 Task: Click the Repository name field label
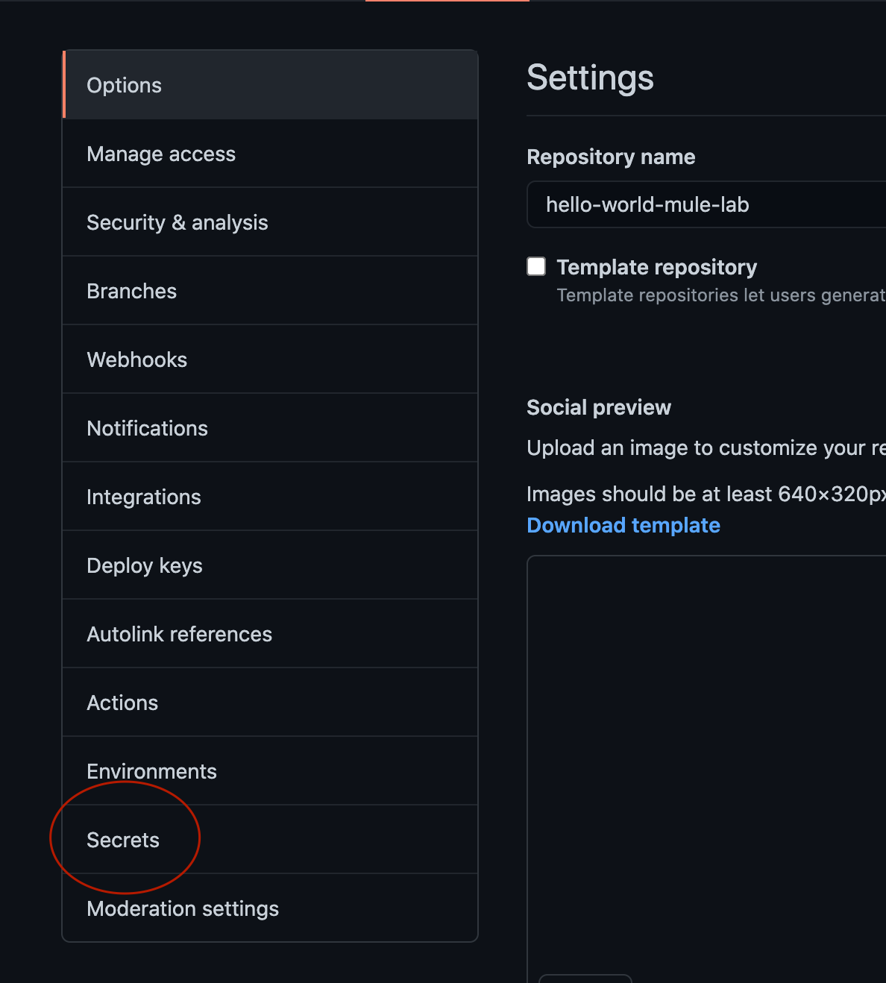(x=611, y=157)
